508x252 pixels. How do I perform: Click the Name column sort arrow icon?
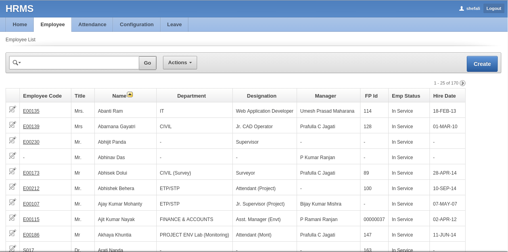[x=130, y=94]
